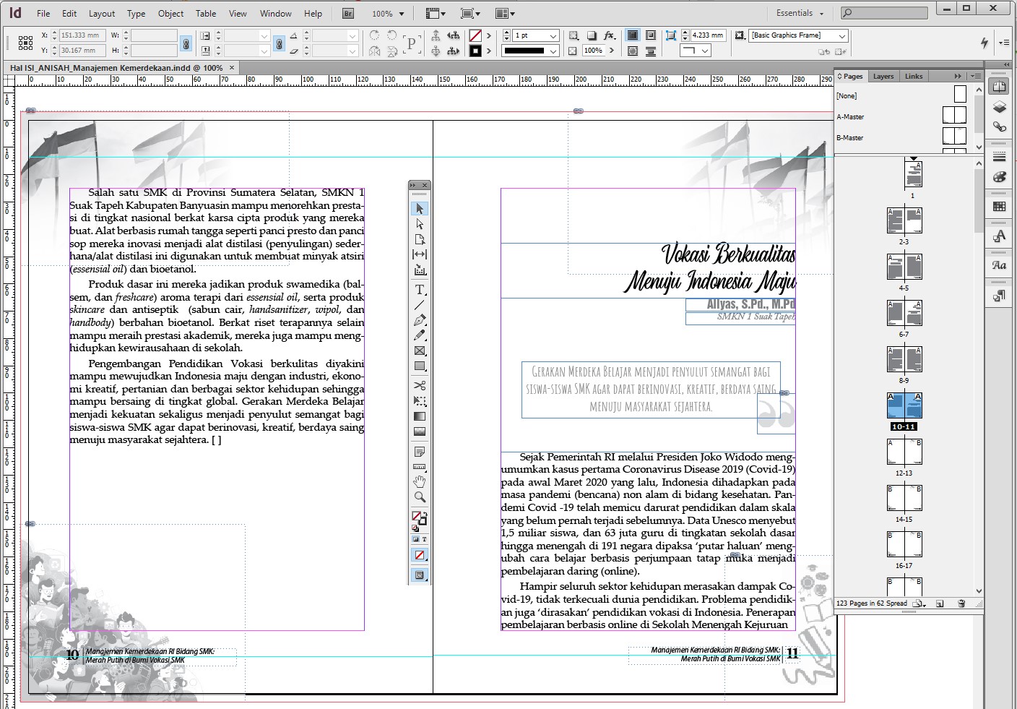Click the reference point locator grid
This screenshot has height=709, width=1017.
(x=25, y=43)
